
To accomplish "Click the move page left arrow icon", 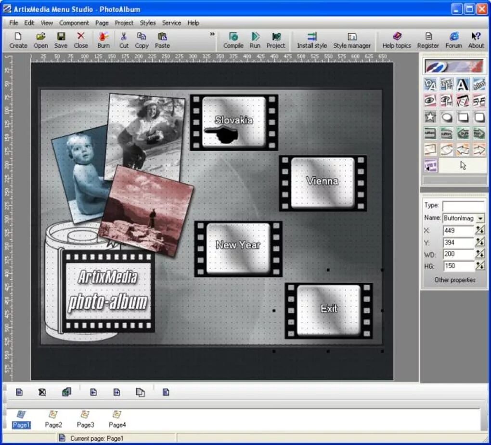I will pyautogui.click(x=93, y=392).
